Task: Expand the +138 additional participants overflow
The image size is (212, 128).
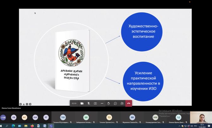Action: [3, 117]
